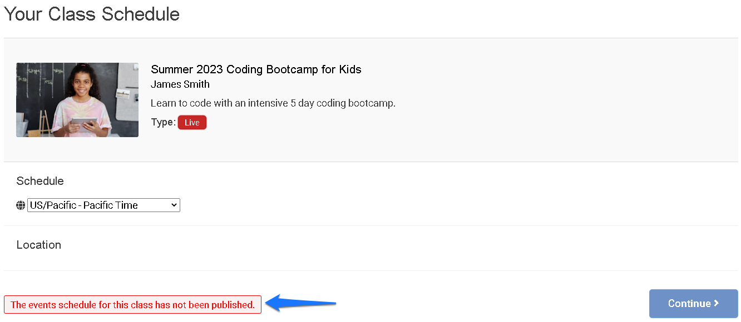
Task: Open the Summer 2023 Coding Bootcamp title
Action: point(256,69)
